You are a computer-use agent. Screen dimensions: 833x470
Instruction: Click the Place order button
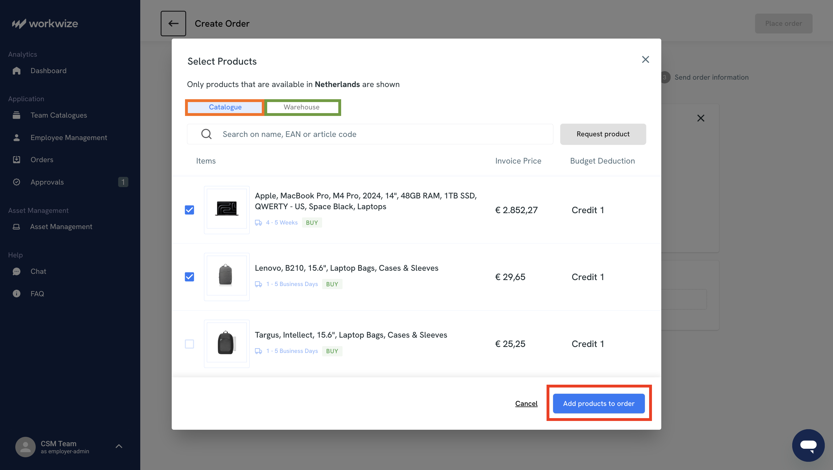coord(783,24)
